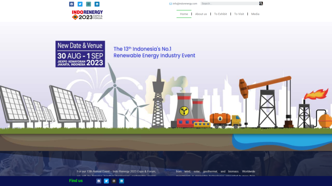The image size is (332, 186).
Task: Click the paragraph starting "For our 13th Annual Event"
Action: (116, 173)
